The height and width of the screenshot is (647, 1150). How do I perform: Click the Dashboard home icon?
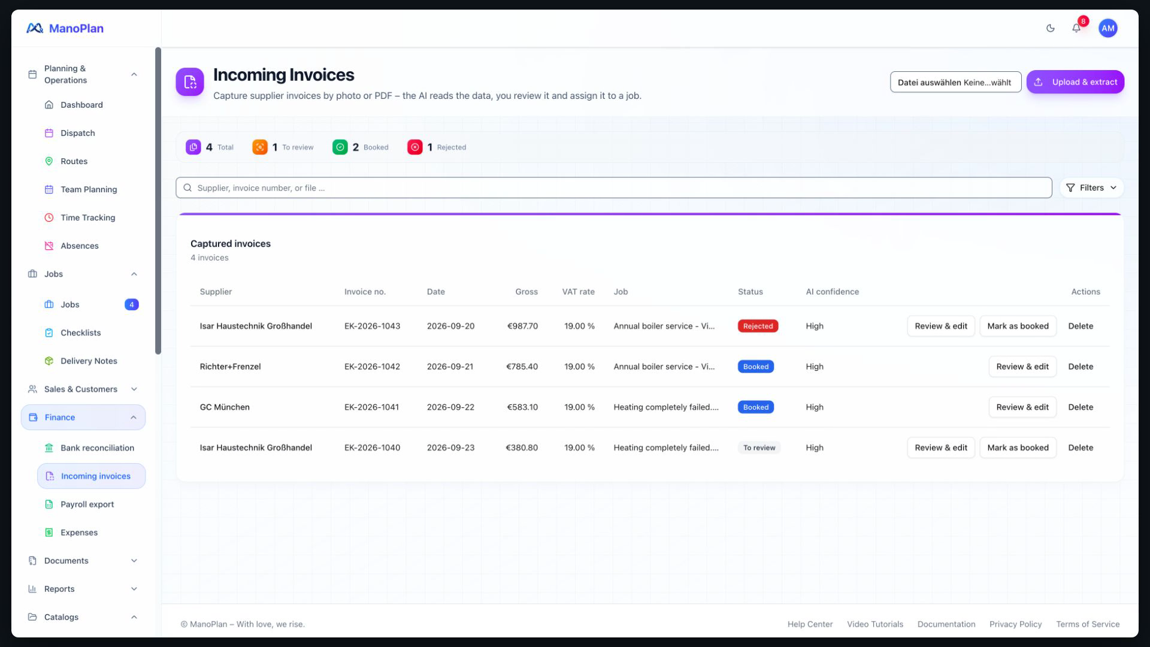click(49, 105)
